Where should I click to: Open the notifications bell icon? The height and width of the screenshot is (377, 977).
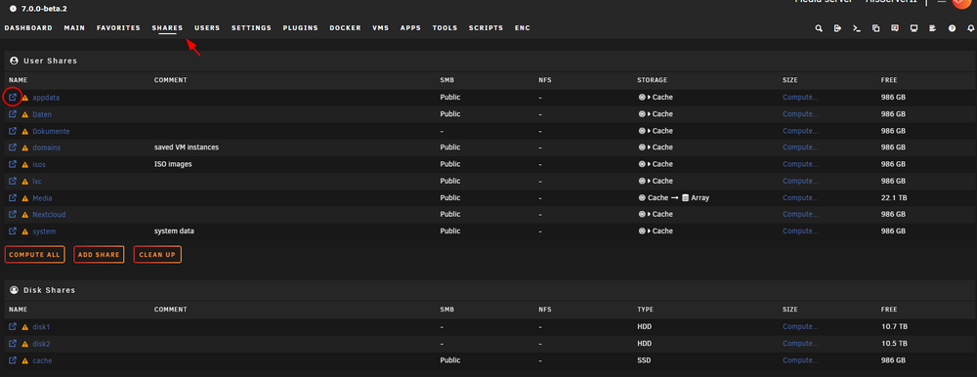coord(971,28)
